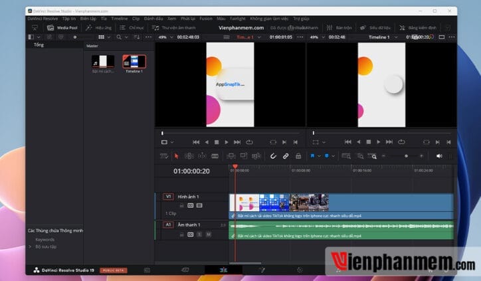This screenshot has width=481, height=281.
Task: Disable video track V1 with the track enable icon
Action: [x=199, y=205]
